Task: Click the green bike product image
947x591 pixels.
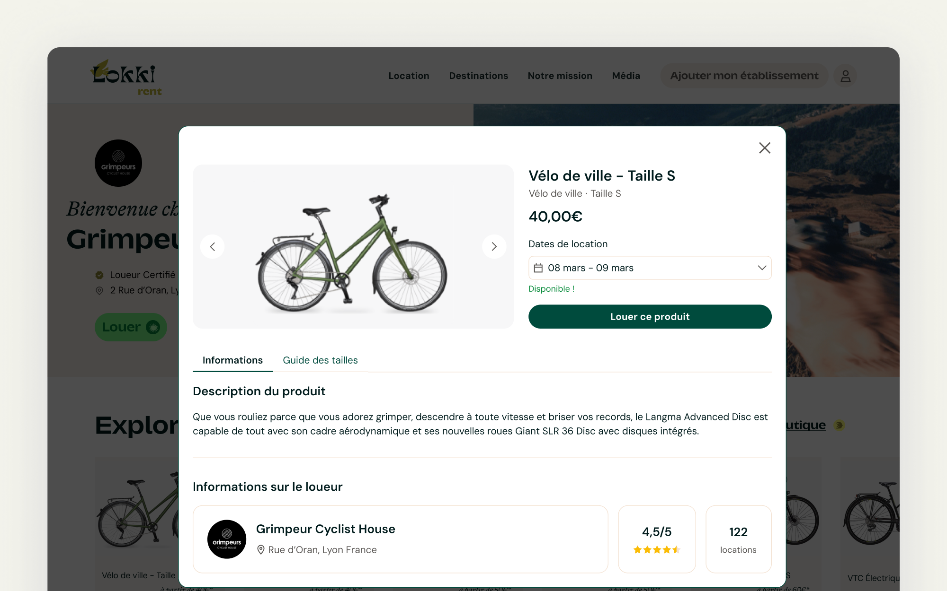Action: [x=351, y=253]
